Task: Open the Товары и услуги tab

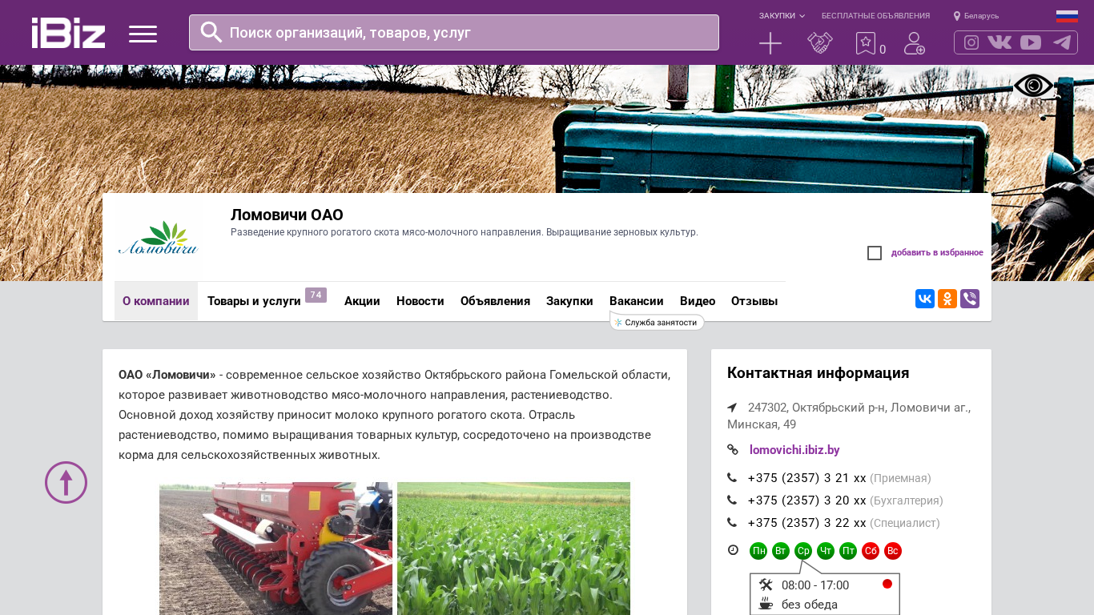Action: pyautogui.click(x=254, y=301)
